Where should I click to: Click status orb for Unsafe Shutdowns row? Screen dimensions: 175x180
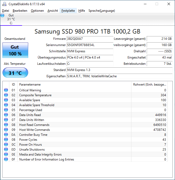click(6, 149)
